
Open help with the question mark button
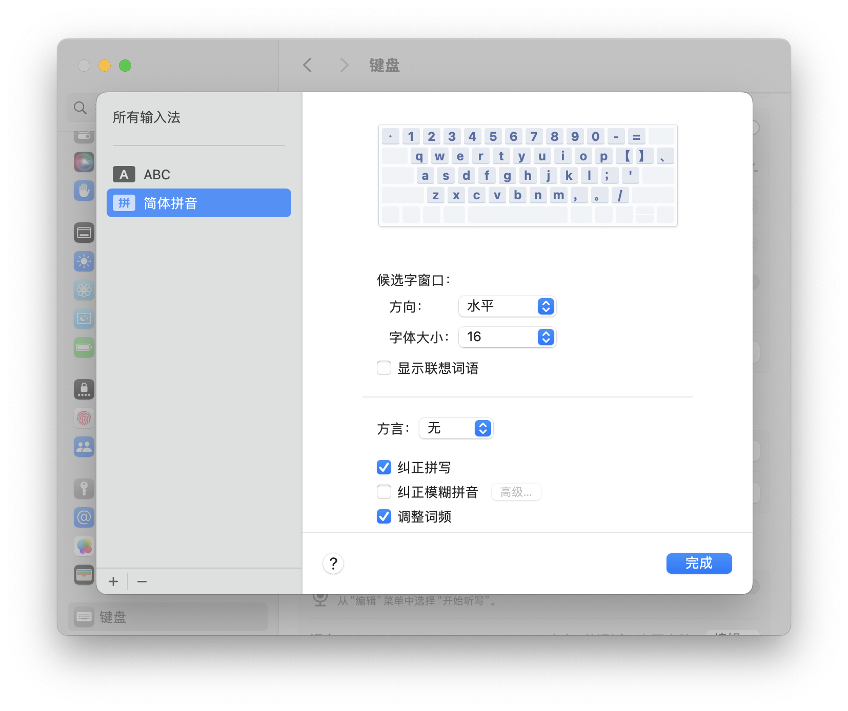[x=333, y=563]
